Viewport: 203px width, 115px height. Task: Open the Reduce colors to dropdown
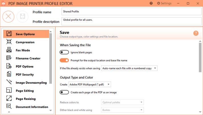click(x=122, y=102)
